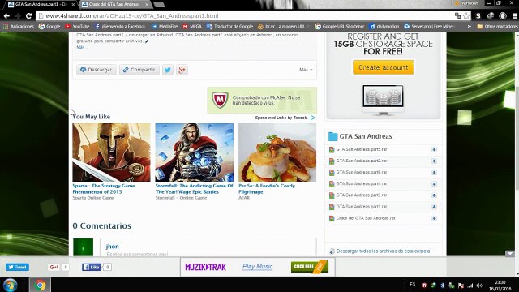Click the McAfee shield icon
The height and width of the screenshot is (292, 519).
coord(220,100)
